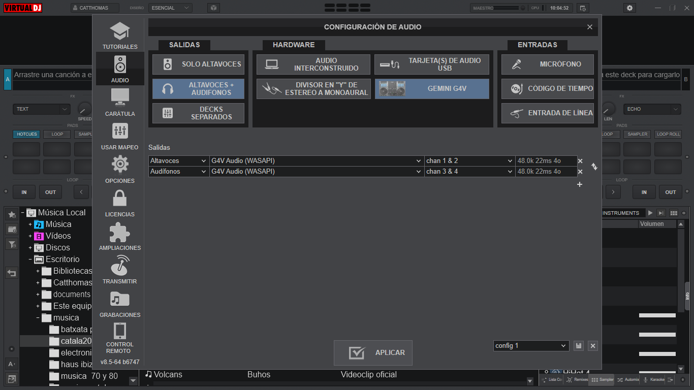Viewport: 694px width, 390px height.
Task: Open device dropdown for Audífonos row
Action: pyautogui.click(x=317, y=172)
